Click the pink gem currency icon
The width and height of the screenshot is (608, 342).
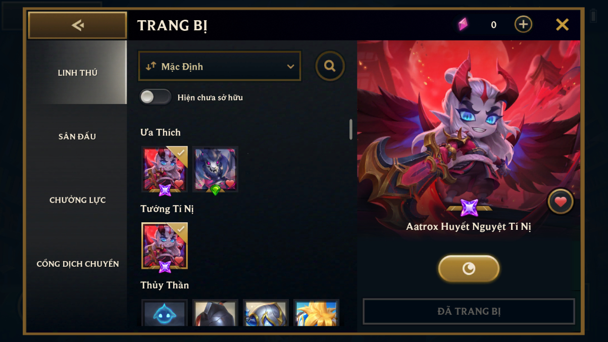(x=463, y=24)
